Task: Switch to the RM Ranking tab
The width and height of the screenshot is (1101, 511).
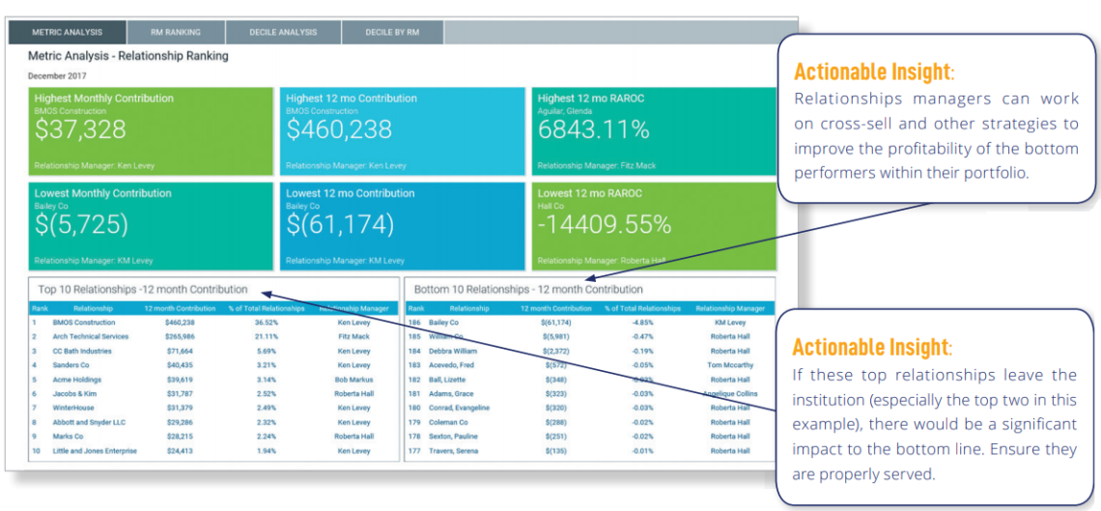Action: pyautogui.click(x=176, y=32)
